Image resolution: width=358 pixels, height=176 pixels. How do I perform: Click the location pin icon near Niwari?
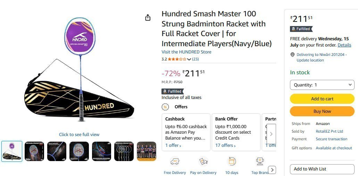(x=292, y=55)
